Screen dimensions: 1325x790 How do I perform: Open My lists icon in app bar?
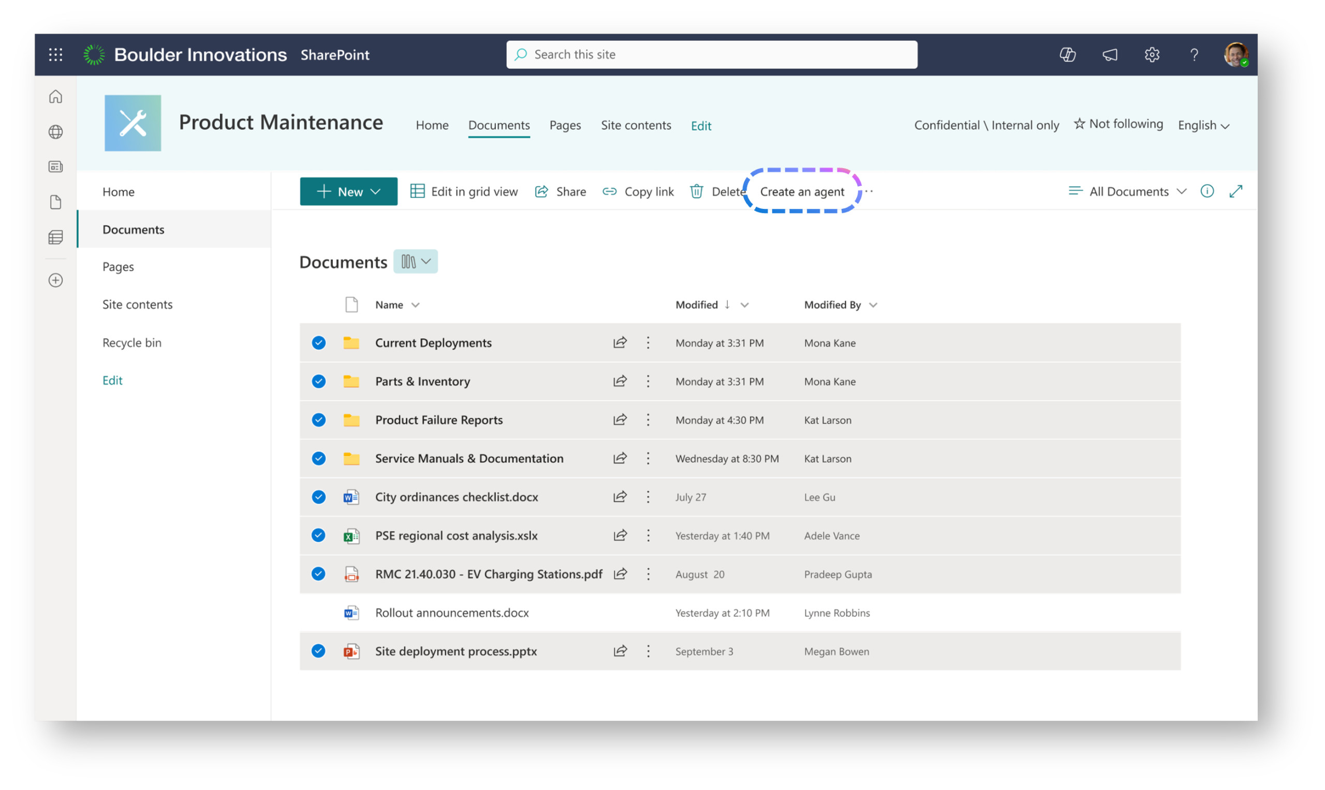coord(55,237)
